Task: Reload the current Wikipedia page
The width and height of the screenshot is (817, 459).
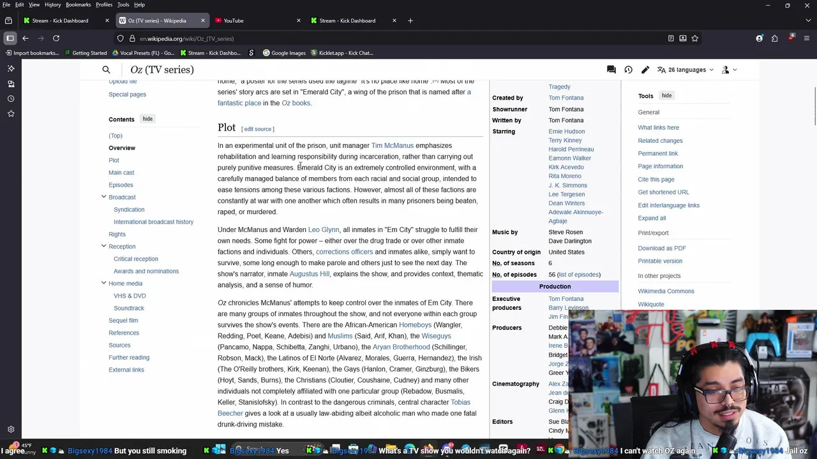Action: point(56,38)
